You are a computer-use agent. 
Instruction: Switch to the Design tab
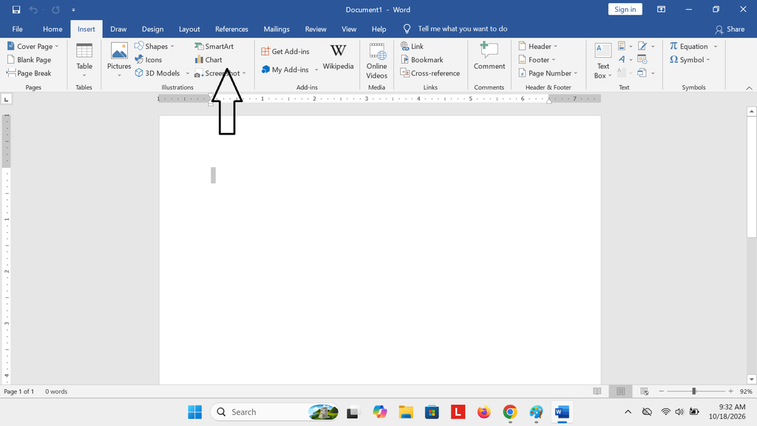(152, 29)
